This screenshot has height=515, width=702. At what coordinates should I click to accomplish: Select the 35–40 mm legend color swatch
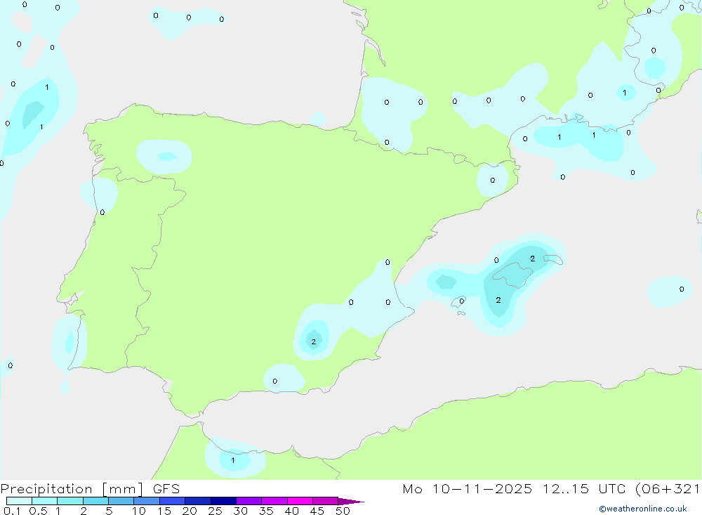click(274, 501)
